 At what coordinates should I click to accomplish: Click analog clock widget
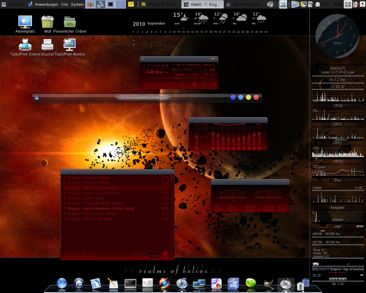337,36
